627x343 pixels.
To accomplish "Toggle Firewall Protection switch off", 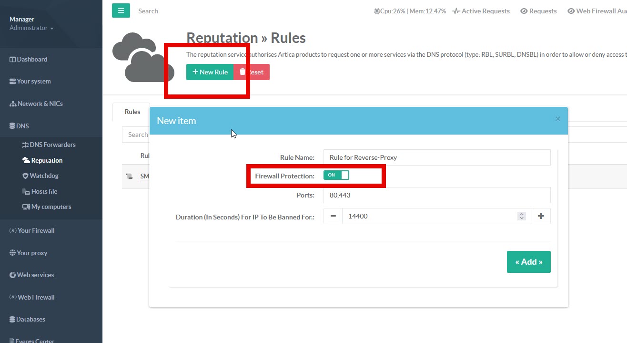I will coord(336,175).
